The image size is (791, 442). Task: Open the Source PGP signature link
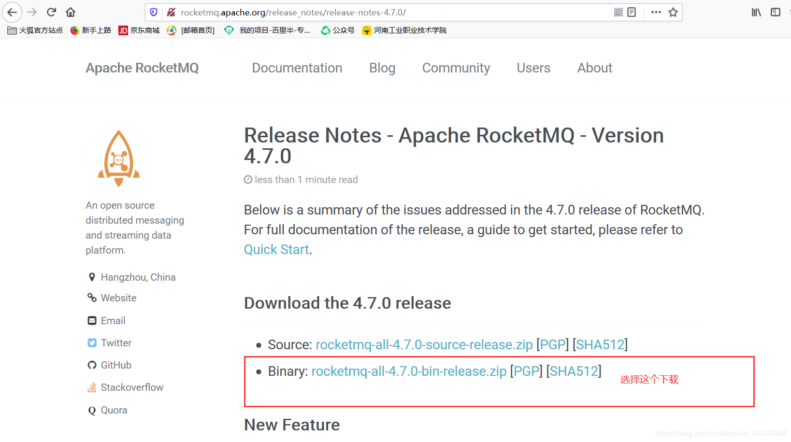tap(553, 345)
